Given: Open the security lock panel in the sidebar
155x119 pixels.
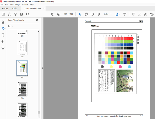Looking at the screenshot, I should pyautogui.click(x=3, y=22).
